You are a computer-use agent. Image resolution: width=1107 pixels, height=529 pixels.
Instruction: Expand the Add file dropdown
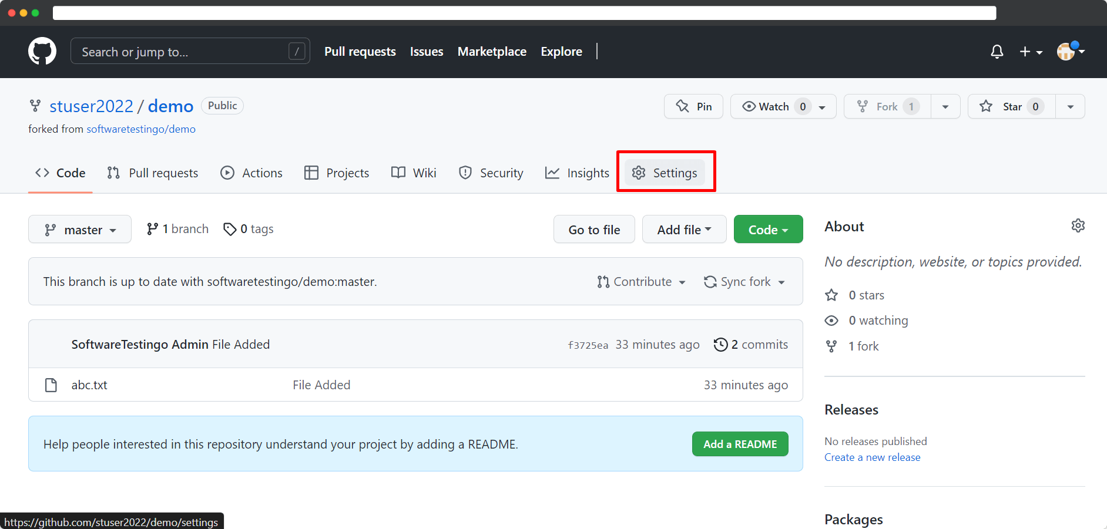click(684, 230)
